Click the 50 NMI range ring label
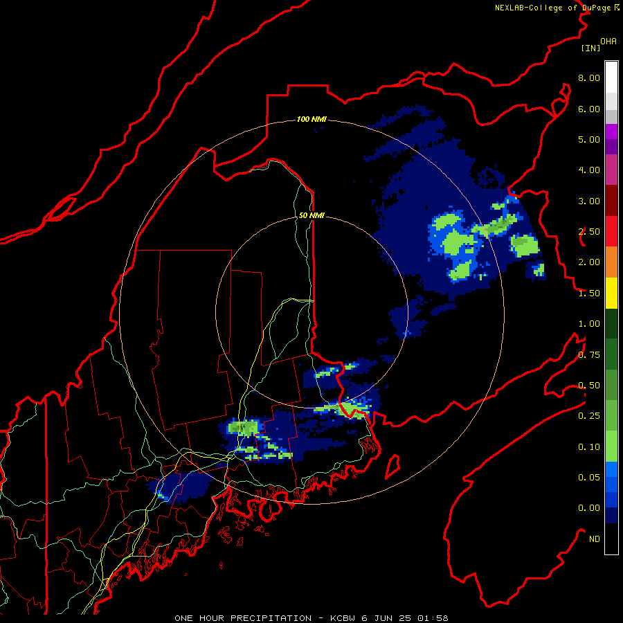 point(311,215)
